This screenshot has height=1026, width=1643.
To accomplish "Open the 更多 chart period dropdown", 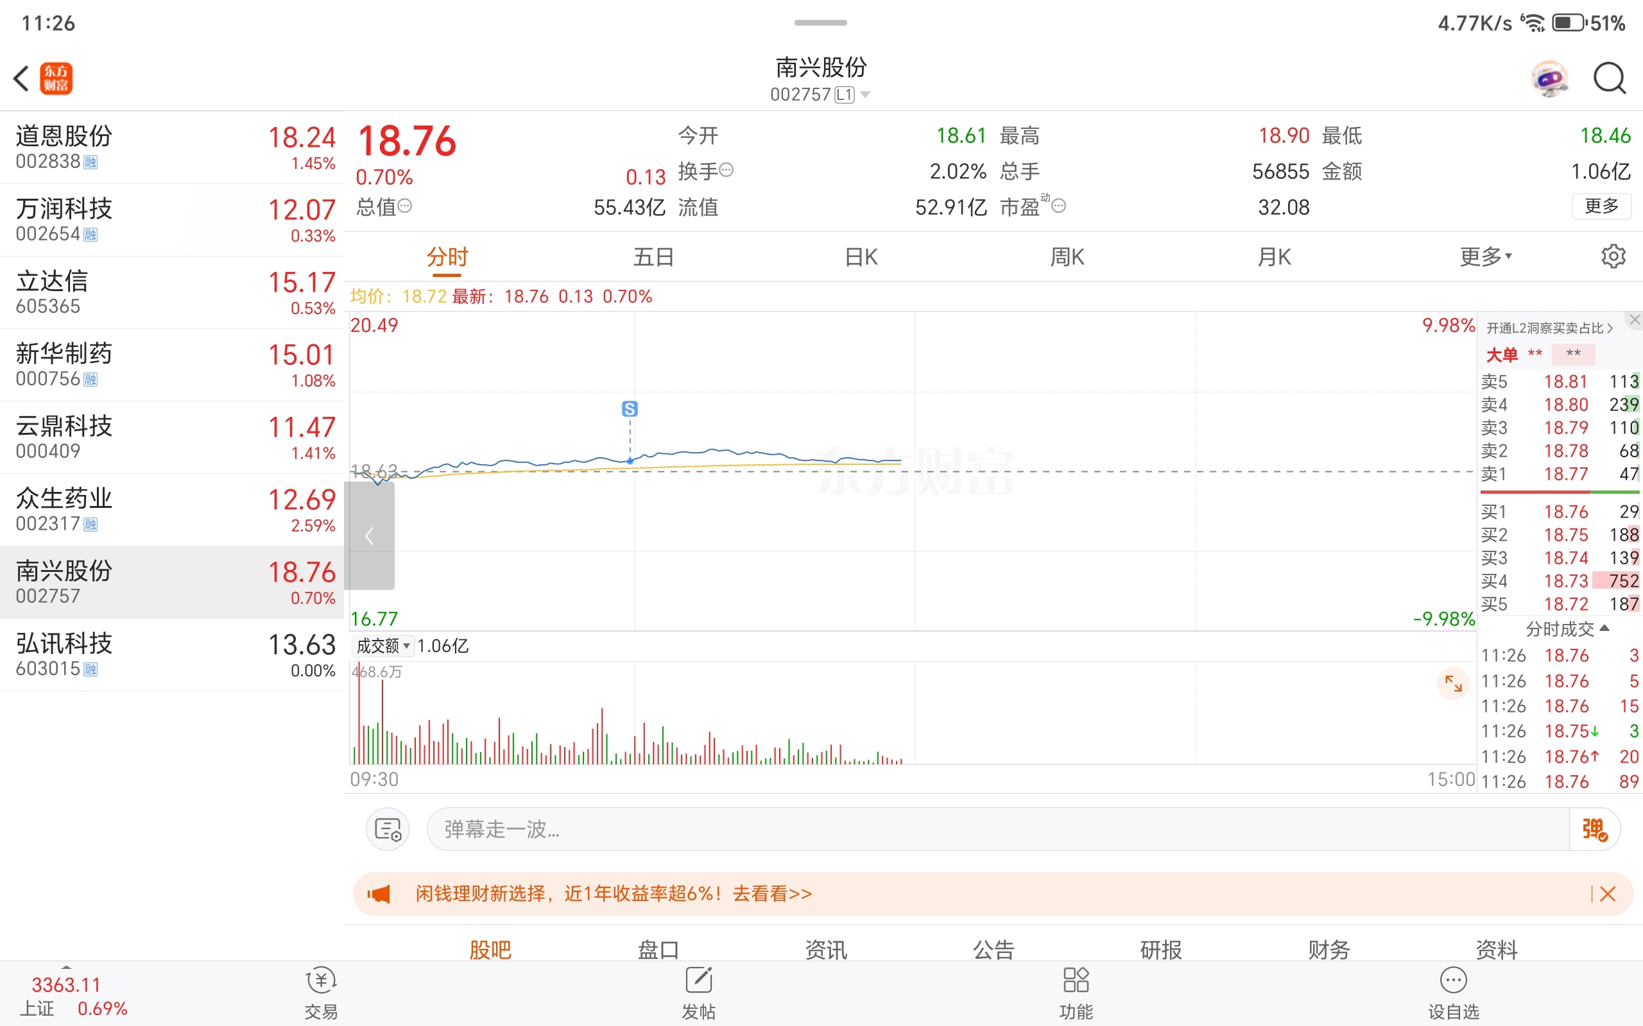I will (x=1486, y=256).
